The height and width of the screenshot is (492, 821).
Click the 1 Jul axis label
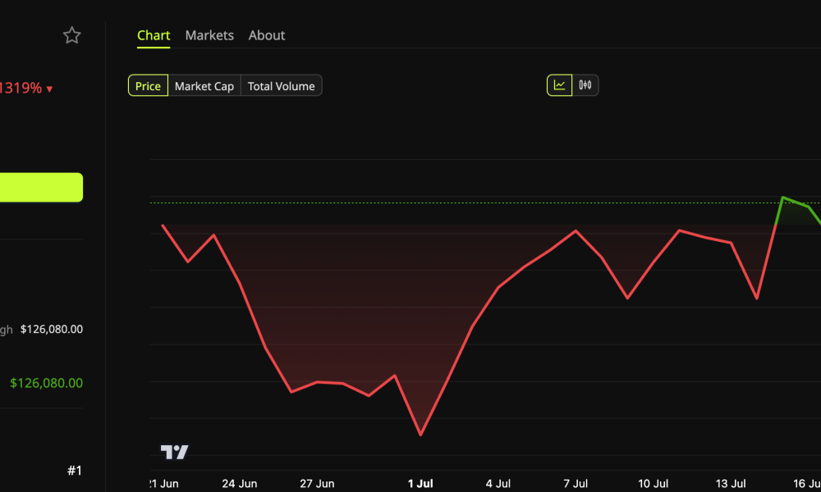420,484
